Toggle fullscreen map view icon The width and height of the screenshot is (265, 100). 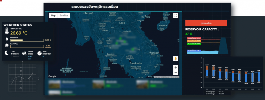pyautogui.click(x=176, y=16)
